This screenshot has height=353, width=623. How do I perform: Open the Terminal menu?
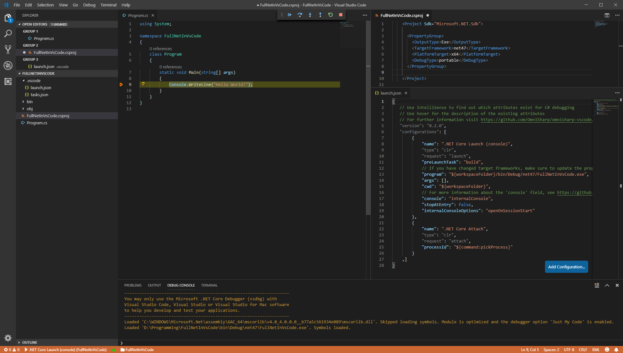[108, 5]
